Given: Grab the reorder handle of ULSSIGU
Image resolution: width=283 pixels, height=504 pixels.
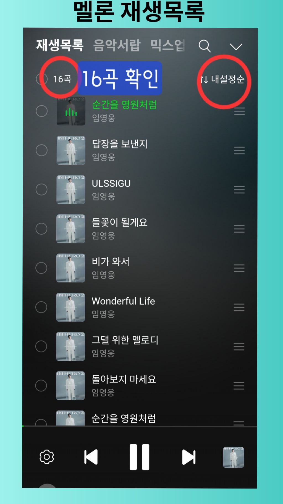Looking at the screenshot, I should (x=239, y=189).
